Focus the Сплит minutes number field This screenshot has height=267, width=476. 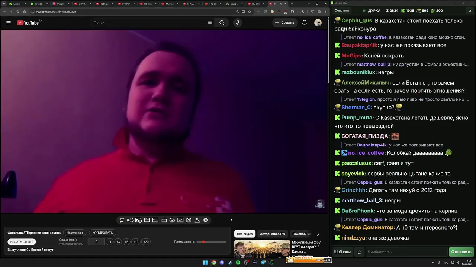[x=96, y=242]
